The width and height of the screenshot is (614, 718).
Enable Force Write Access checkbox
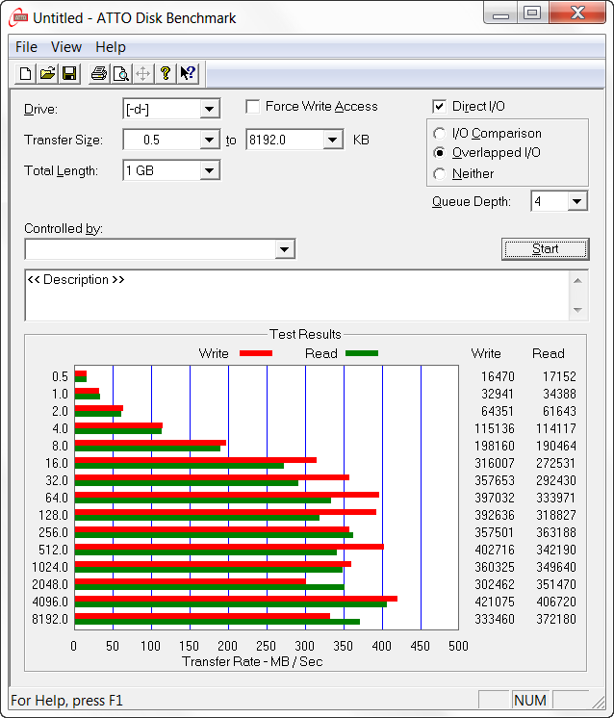pyautogui.click(x=253, y=107)
